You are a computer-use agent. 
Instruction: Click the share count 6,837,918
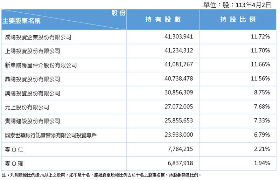coord(180,163)
